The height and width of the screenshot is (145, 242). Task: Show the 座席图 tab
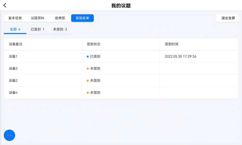click(x=60, y=18)
